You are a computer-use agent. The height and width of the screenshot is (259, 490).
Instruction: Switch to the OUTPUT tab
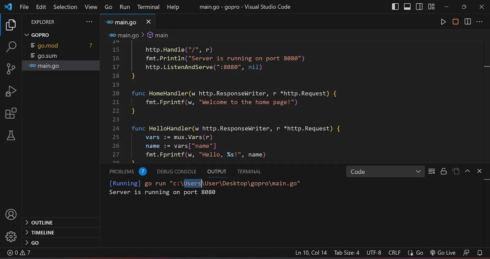[x=217, y=172]
